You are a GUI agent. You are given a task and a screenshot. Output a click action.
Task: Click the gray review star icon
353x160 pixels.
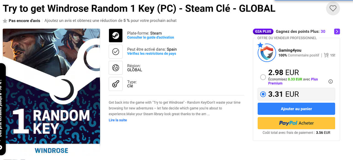[5, 21]
